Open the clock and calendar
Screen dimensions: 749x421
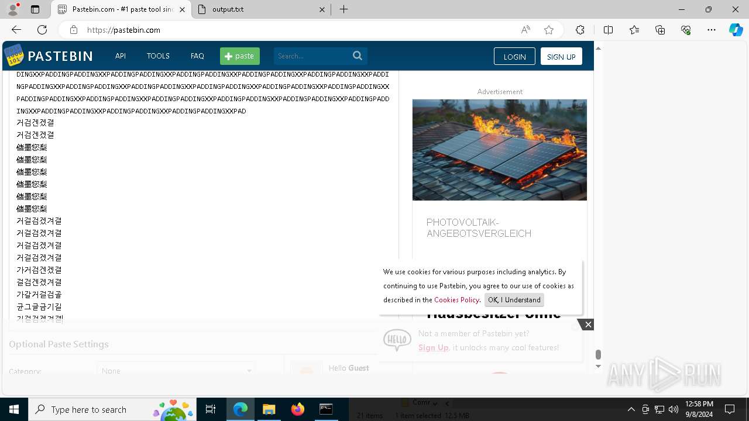point(699,409)
